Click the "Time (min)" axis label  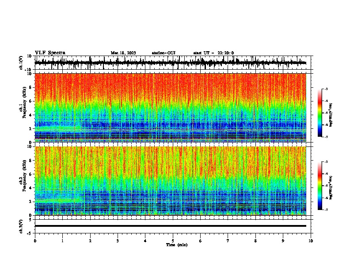coord(177,245)
